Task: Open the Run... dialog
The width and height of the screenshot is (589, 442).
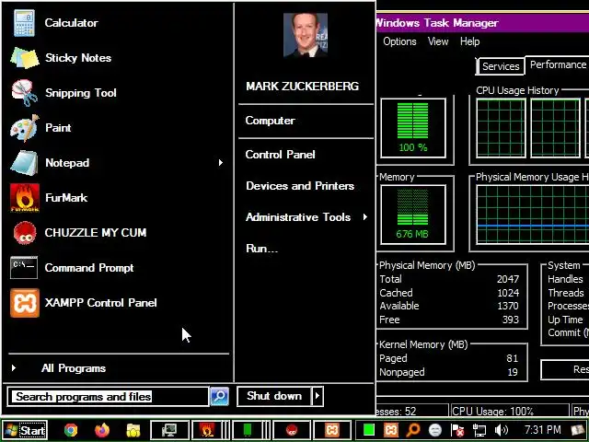Action: [261, 249]
